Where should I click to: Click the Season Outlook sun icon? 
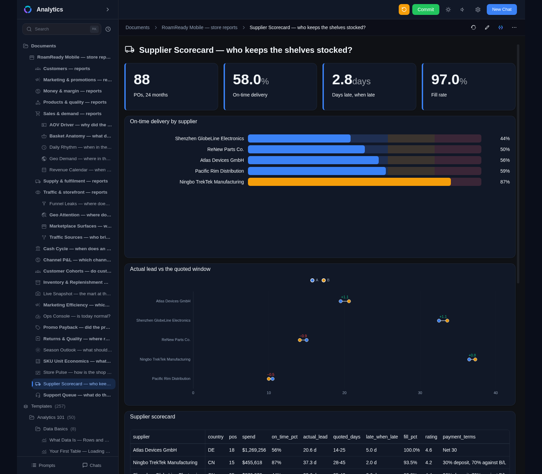[x=38, y=350]
